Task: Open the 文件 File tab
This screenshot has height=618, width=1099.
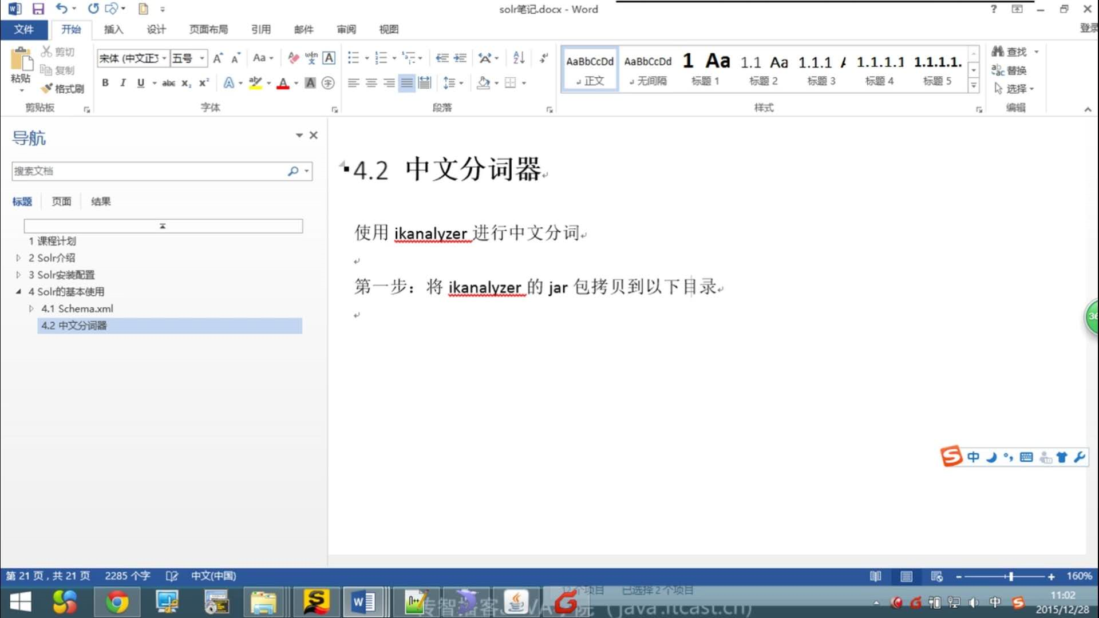Action: pyautogui.click(x=24, y=29)
